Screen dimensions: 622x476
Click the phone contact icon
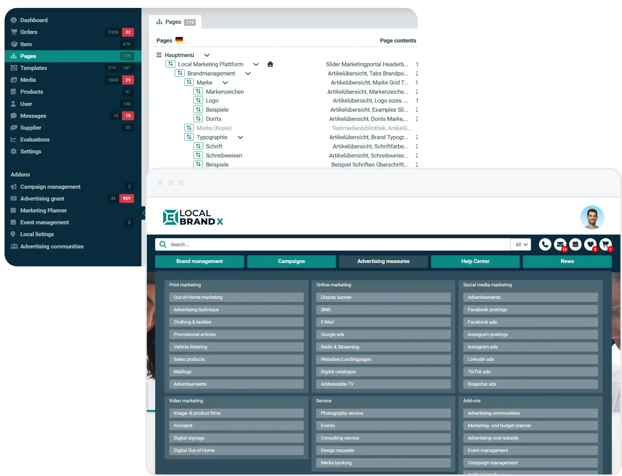545,245
